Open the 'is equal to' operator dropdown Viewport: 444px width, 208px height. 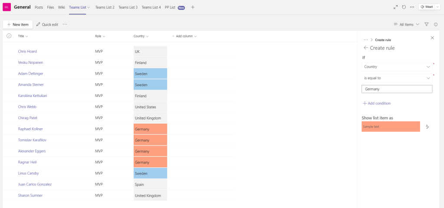tap(397, 78)
